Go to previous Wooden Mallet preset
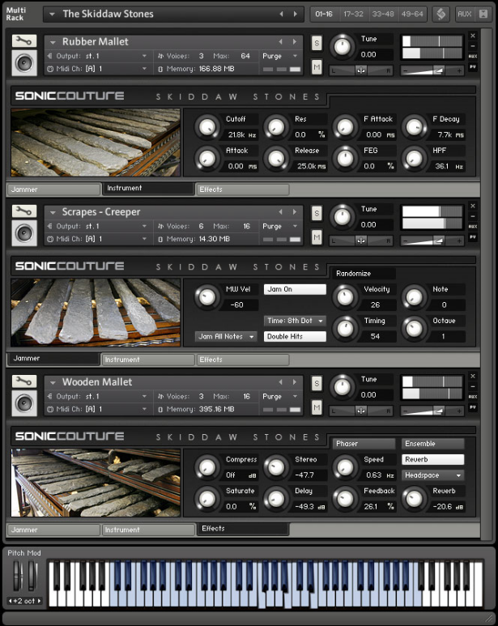The image size is (498, 626). [x=280, y=382]
